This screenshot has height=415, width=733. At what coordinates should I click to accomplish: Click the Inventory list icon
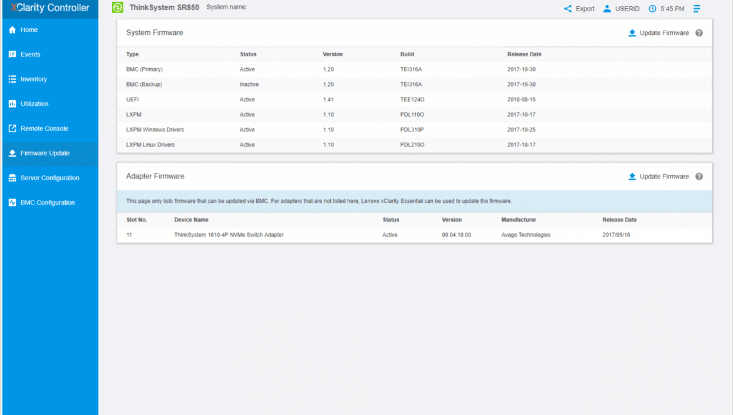point(12,79)
